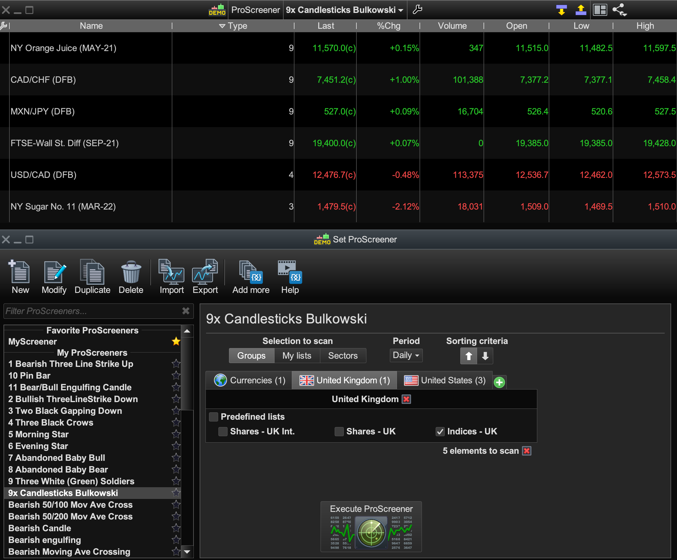
Task: Uncheck the Indices - UK checkbox
Action: [440, 431]
